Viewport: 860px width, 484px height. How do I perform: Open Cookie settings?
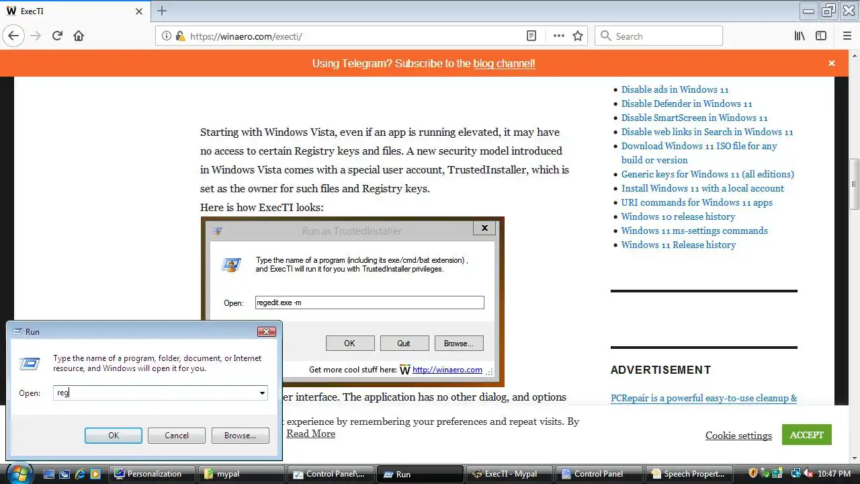tap(738, 436)
